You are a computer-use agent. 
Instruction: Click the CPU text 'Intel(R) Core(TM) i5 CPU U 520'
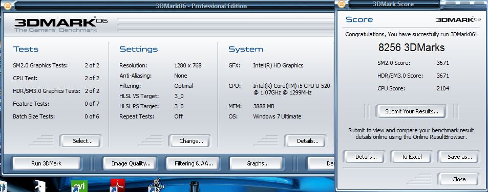pos(291,86)
